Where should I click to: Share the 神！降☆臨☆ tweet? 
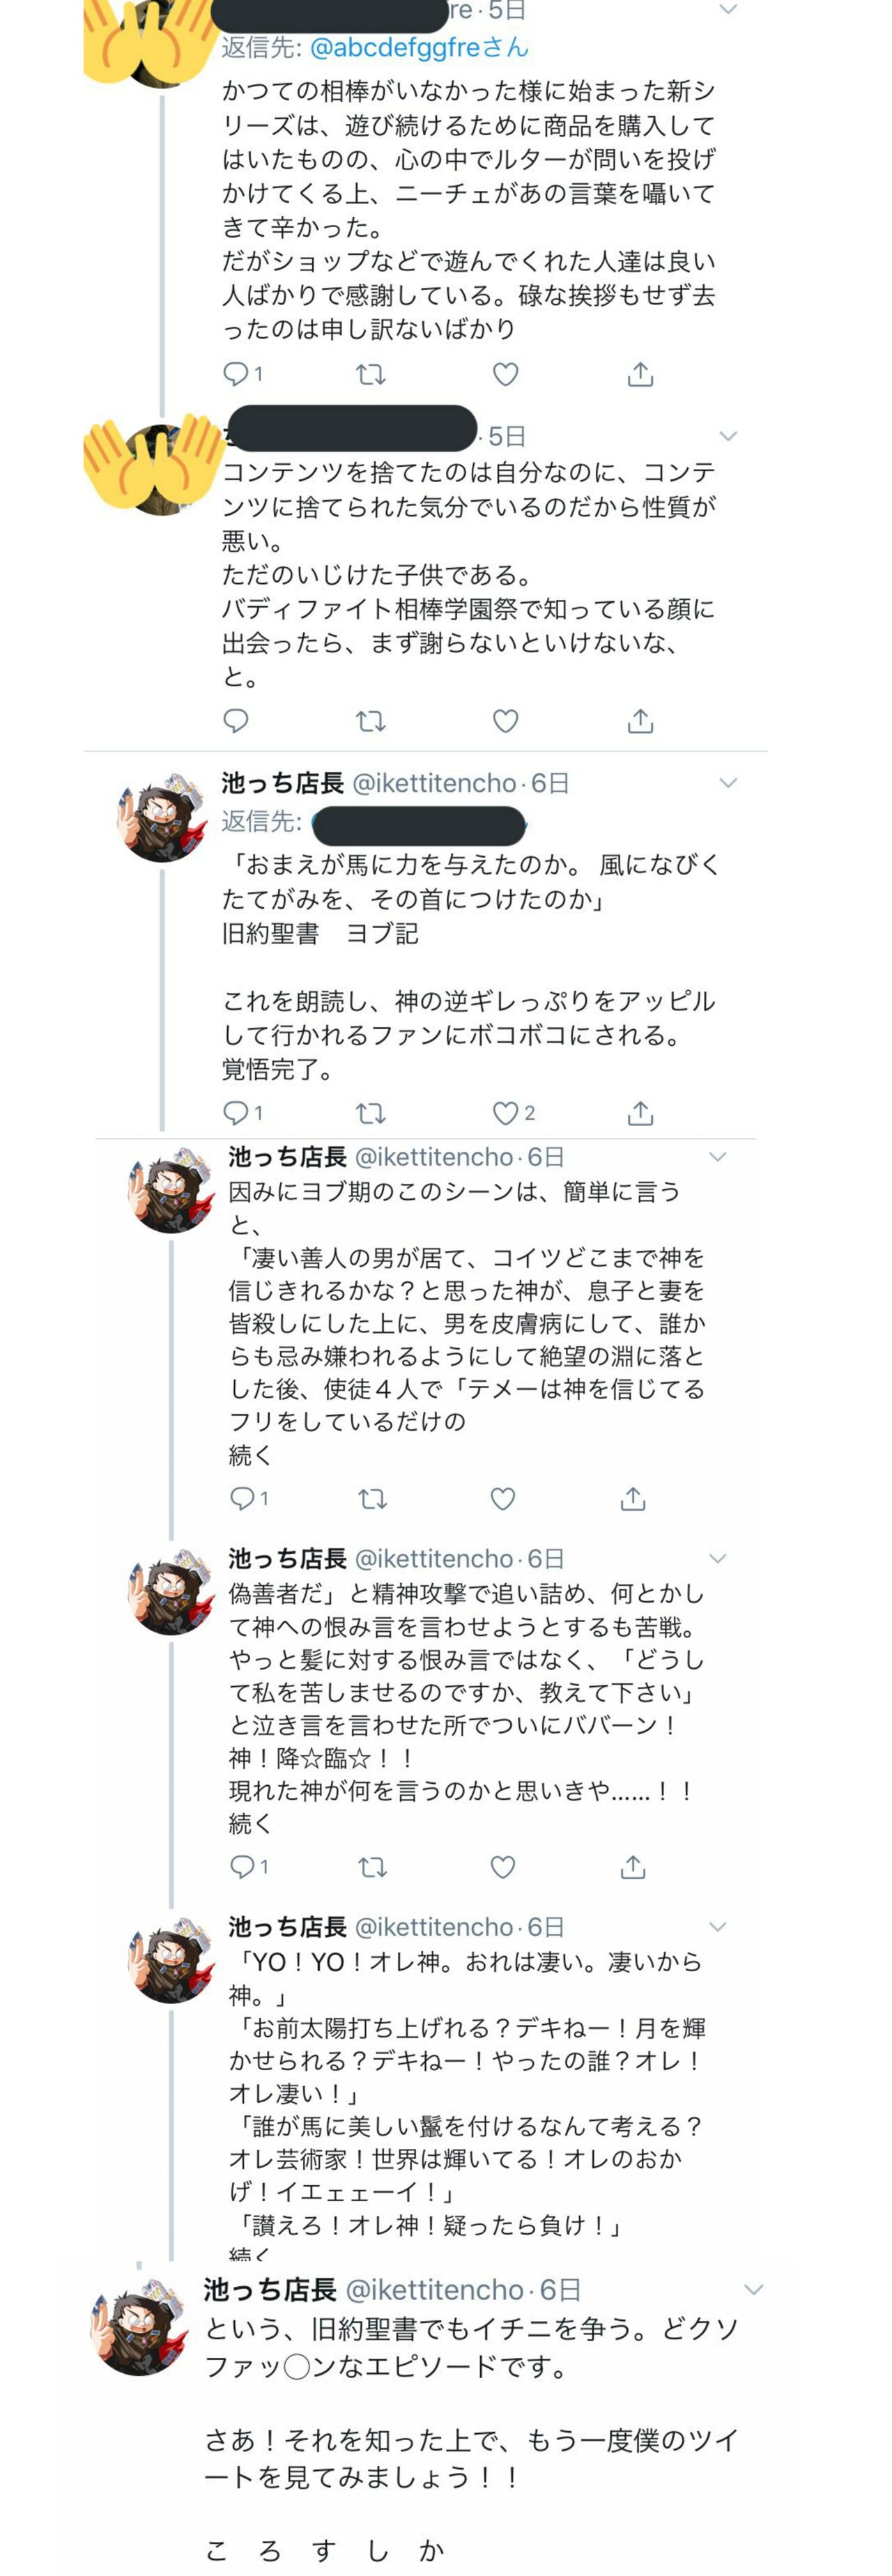tap(632, 1866)
